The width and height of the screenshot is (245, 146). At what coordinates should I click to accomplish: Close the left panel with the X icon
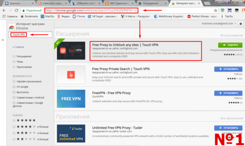(3, 40)
